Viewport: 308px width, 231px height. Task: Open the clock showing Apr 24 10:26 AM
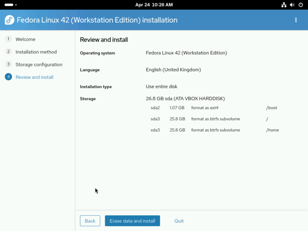coord(154,5)
